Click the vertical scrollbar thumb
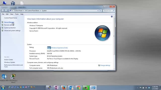Screen dimensions: 161x90 pos(114,36)
